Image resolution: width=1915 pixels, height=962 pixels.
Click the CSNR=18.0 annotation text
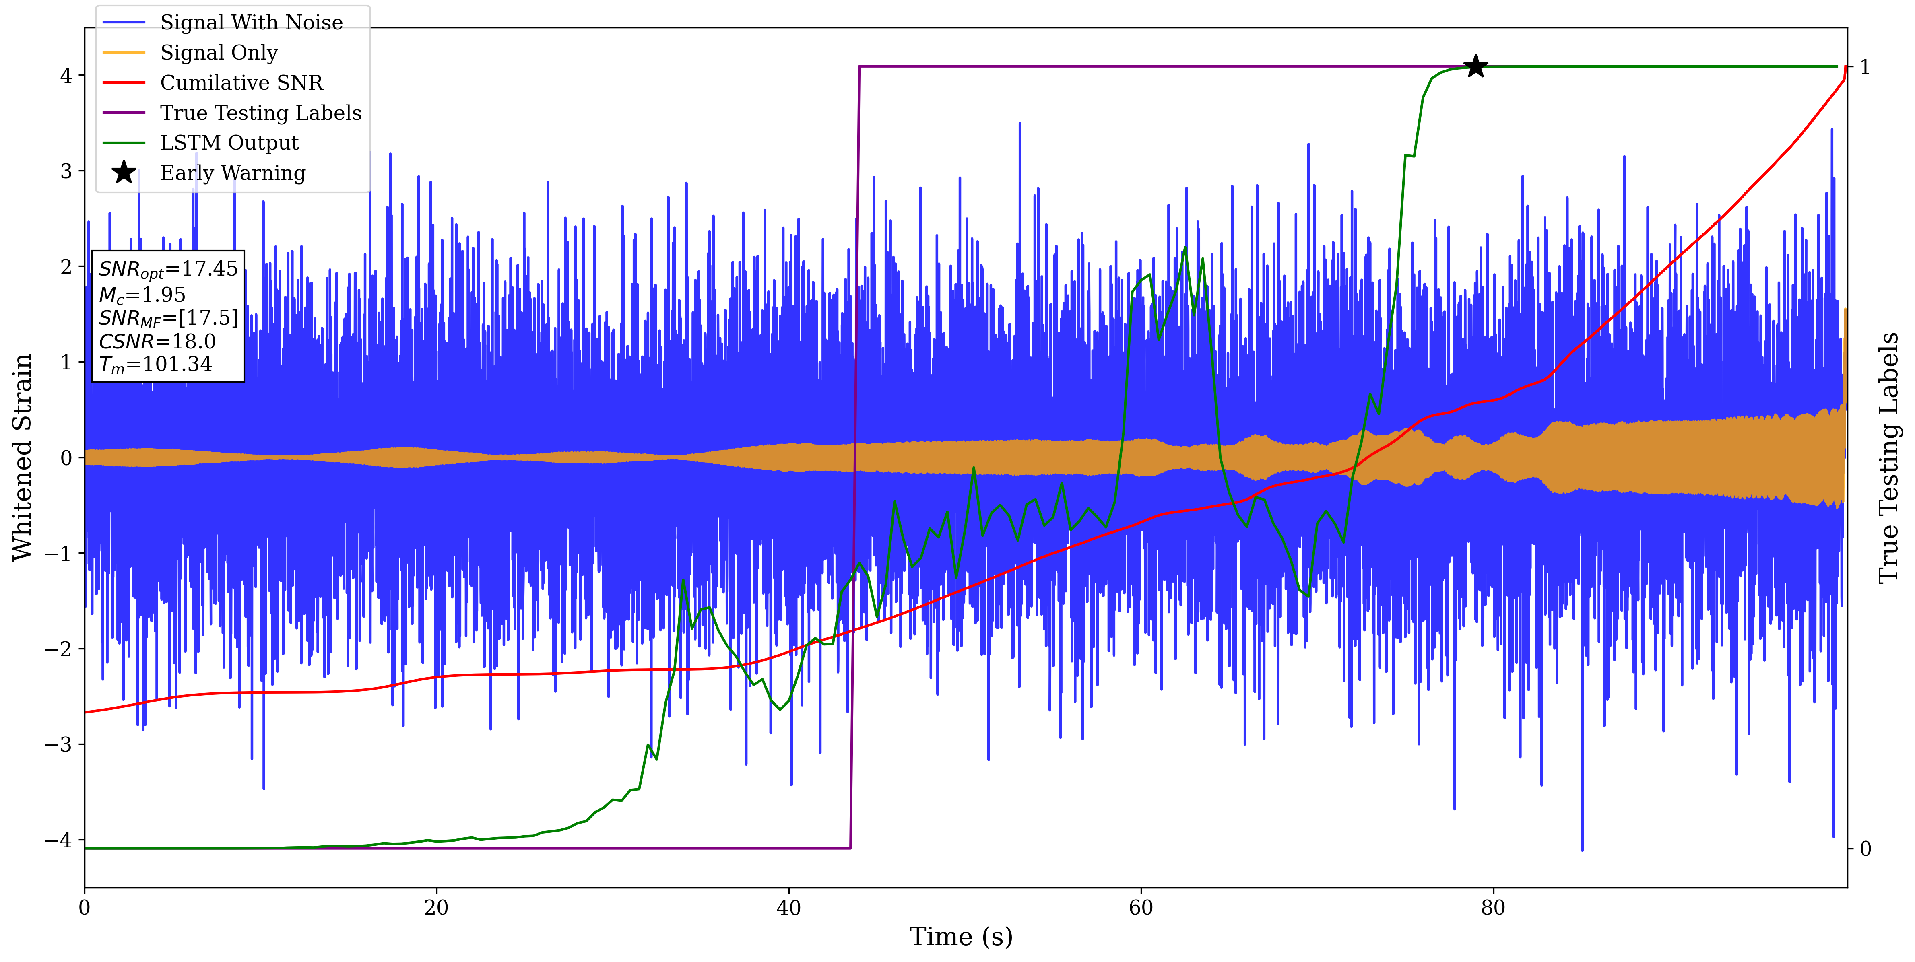pos(157,341)
